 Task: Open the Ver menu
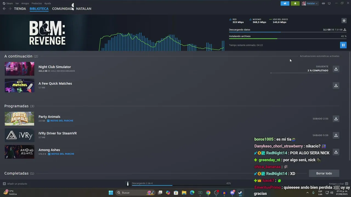point(17,3)
